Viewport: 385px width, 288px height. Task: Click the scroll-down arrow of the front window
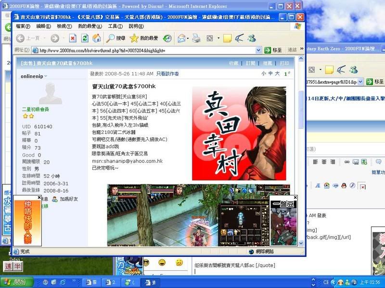point(301,243)
